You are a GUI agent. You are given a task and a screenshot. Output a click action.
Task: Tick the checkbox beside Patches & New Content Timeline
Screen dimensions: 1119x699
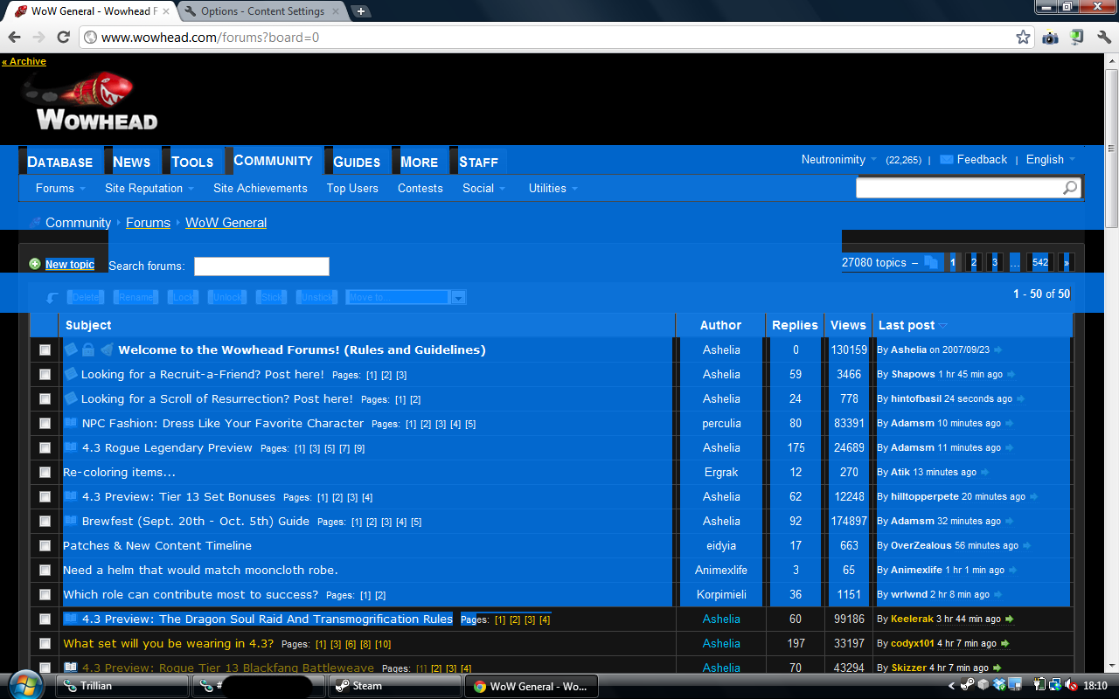45,546
